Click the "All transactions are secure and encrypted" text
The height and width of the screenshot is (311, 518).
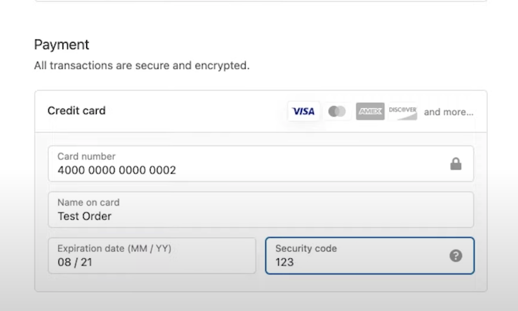142,66
